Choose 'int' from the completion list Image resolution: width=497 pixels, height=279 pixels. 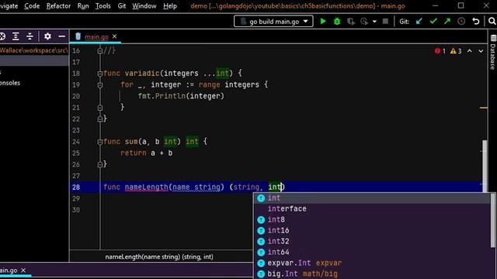(x=372, y=198)
